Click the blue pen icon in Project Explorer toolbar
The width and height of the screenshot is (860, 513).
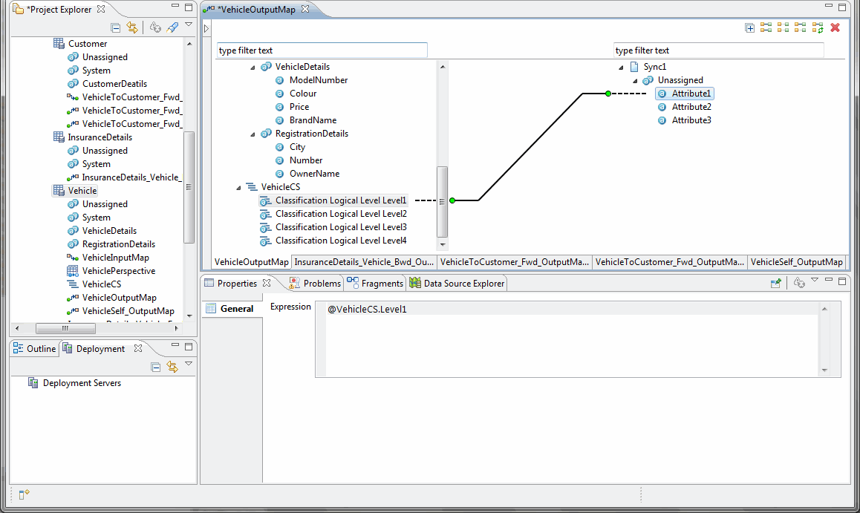click(x=172, y=27)
